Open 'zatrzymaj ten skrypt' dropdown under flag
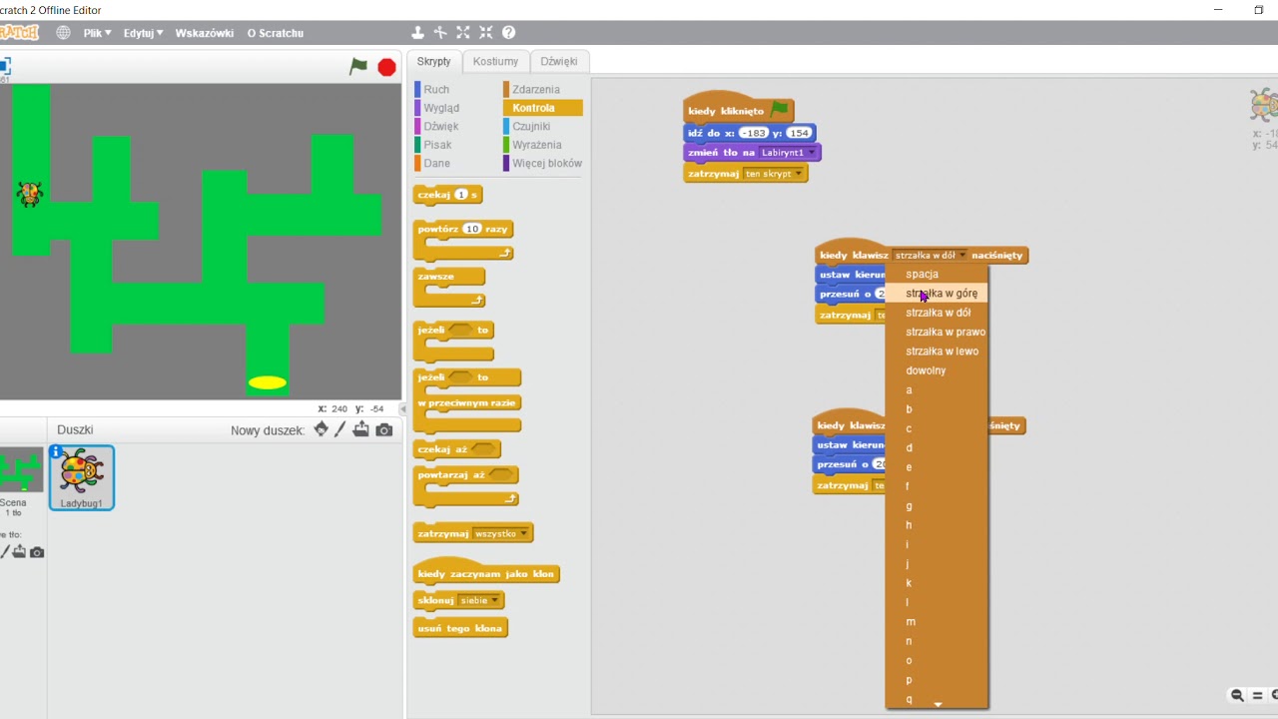Viewport: 1278px width, 719px height. point(799,174)
